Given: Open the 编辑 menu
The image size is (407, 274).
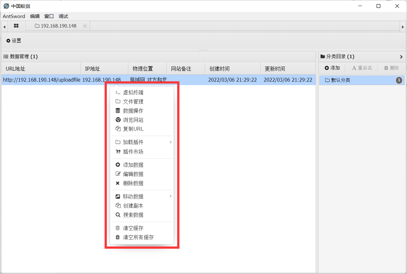Looking at the screenshot, I should tap(35, 16).
